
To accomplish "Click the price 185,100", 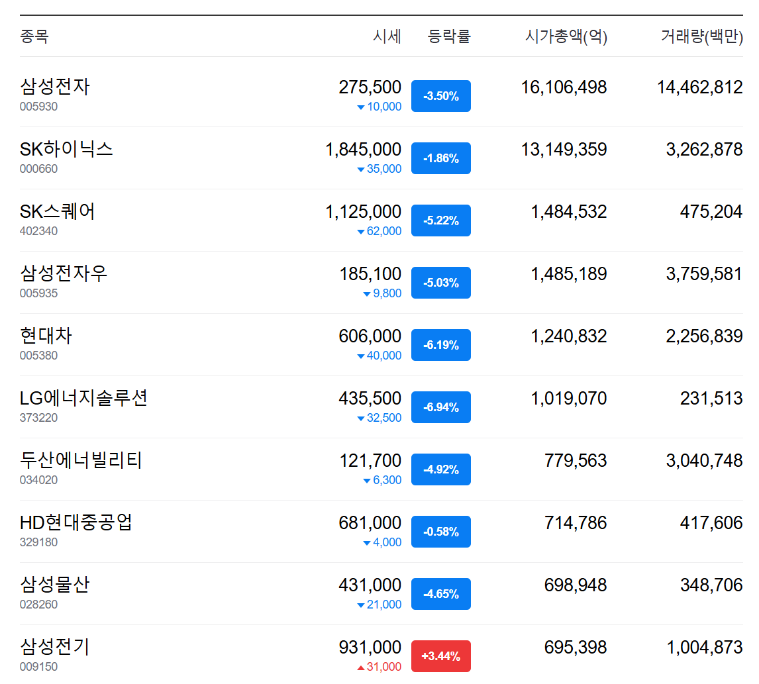I will 370,274.
